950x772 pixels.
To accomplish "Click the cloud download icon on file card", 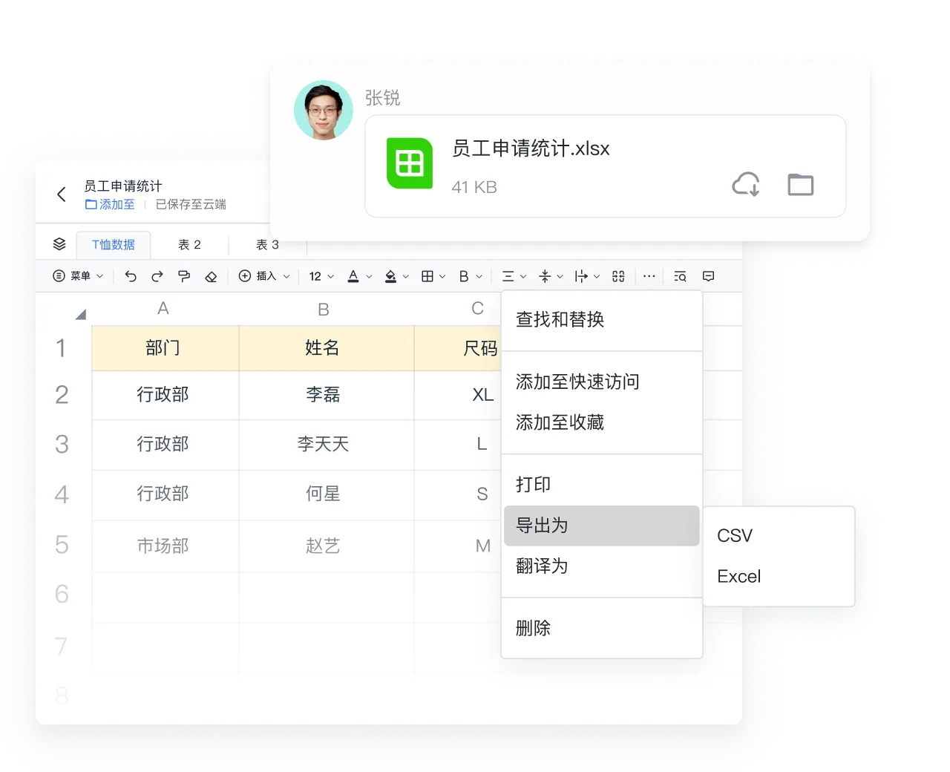I will coord(746,184).
